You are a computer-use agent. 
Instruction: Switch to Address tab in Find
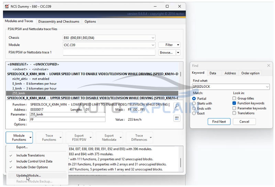tap(230, 73)
